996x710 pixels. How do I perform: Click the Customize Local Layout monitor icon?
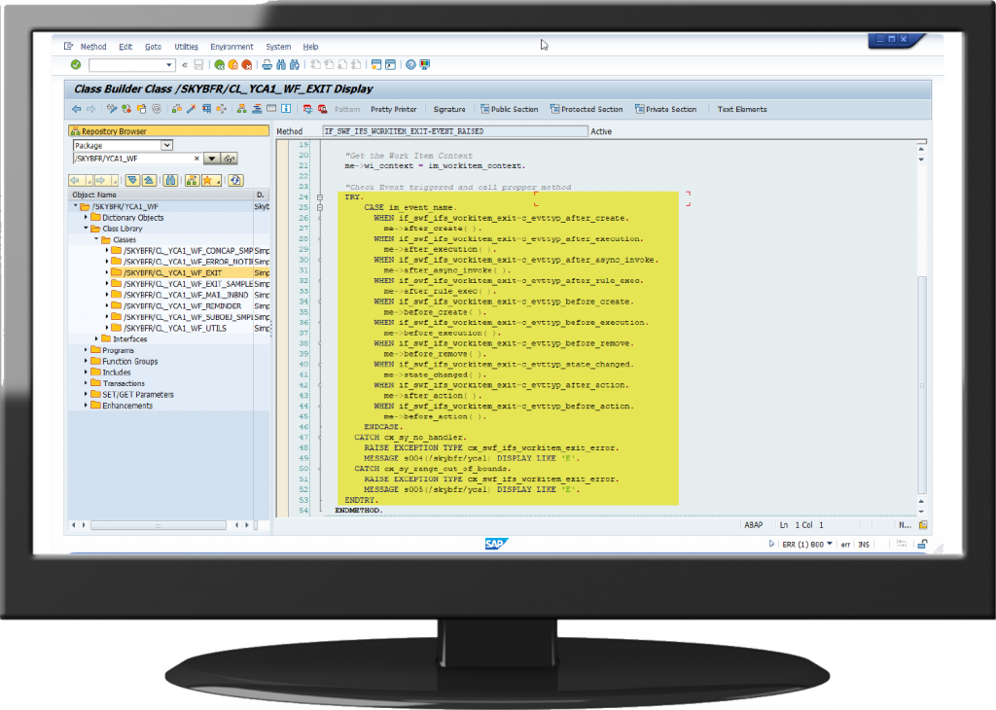424,65
